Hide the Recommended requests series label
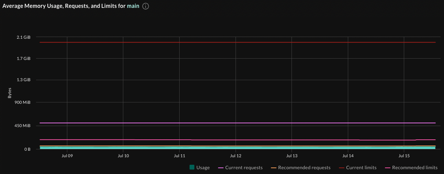This screenshot has height=174, width=444. (x=304, y=167)
